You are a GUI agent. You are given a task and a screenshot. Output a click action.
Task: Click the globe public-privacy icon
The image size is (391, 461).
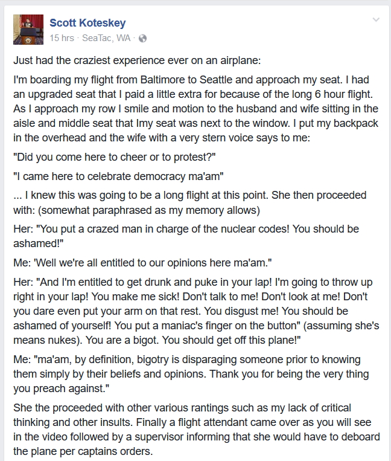142,38
